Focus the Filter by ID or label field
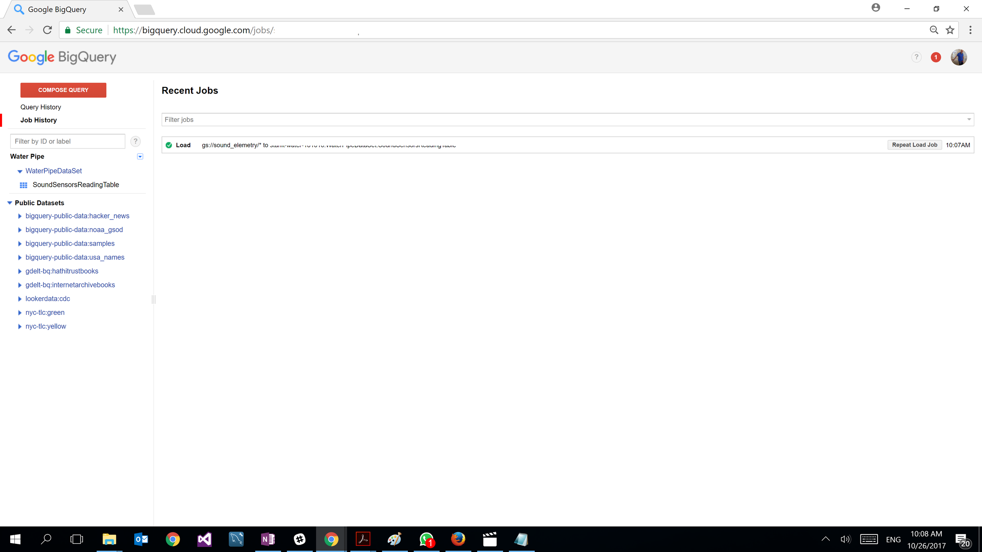Viewport: 982px width, 552px height. tap(68, 141)
